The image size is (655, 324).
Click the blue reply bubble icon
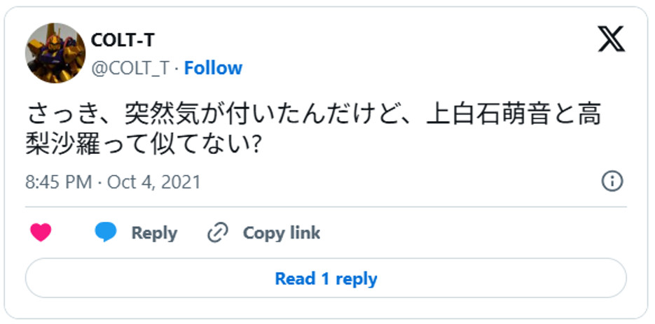click(x=106, y=233)
